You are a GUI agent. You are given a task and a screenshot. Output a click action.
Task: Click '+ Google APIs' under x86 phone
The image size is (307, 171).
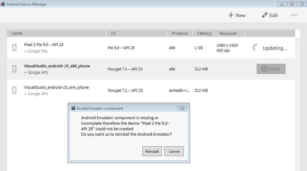pos(36,73)
